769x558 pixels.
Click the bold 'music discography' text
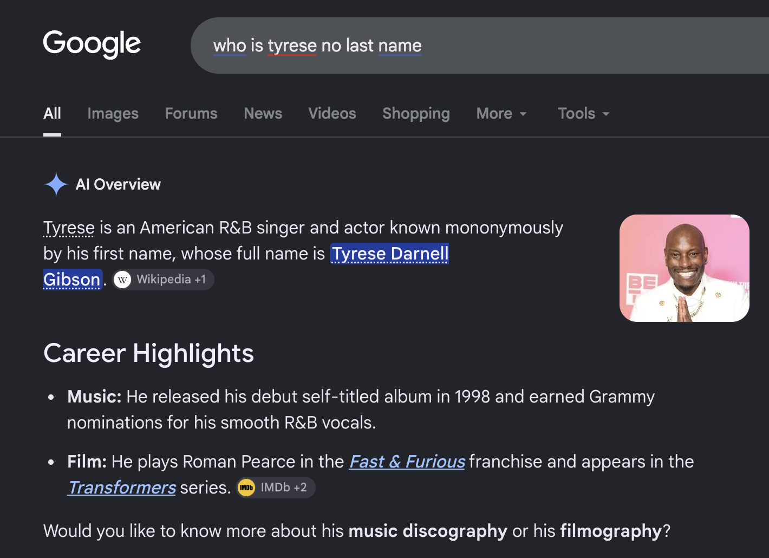coord(428,531)
